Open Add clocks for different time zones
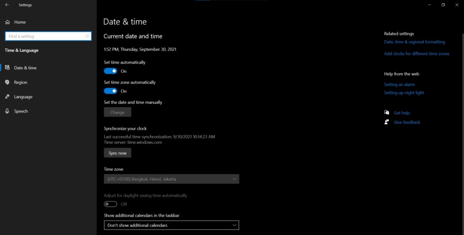This screenshot has height=235, width=464. [417, 54]
